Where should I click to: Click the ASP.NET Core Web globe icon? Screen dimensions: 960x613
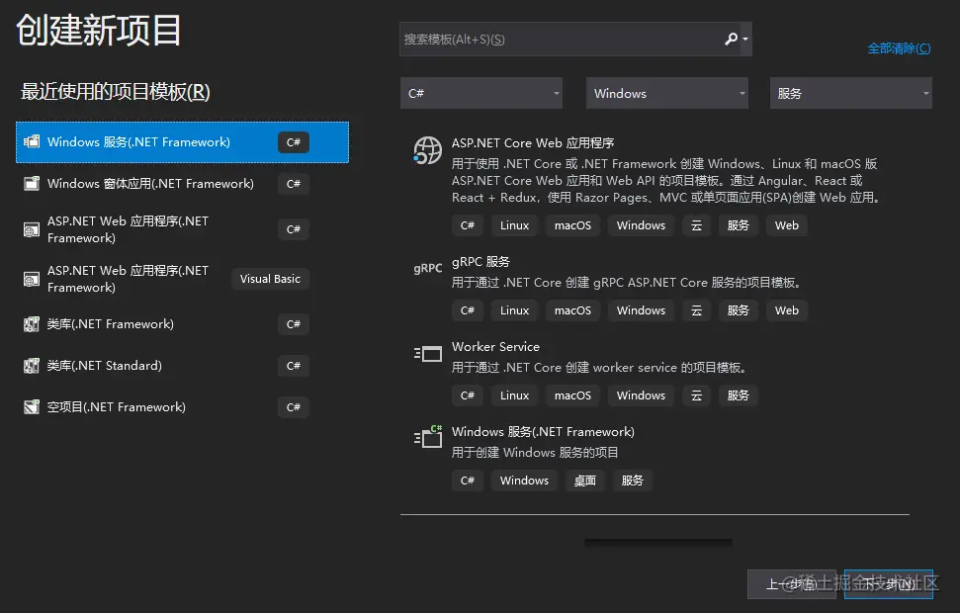tap(427, 150)
